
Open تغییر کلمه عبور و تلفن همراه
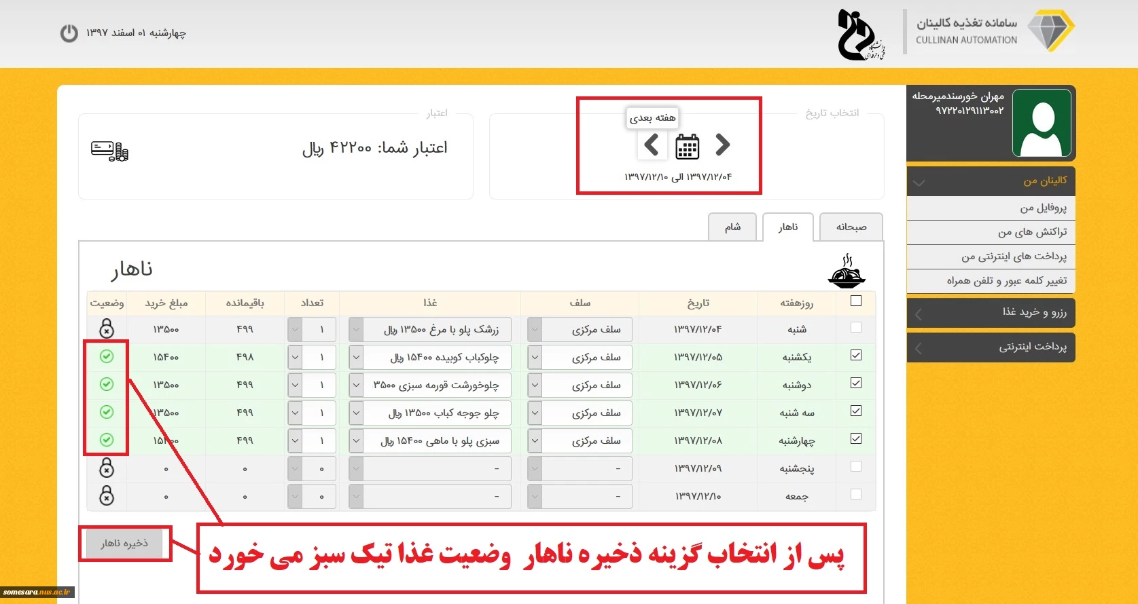tap(991, 281)
